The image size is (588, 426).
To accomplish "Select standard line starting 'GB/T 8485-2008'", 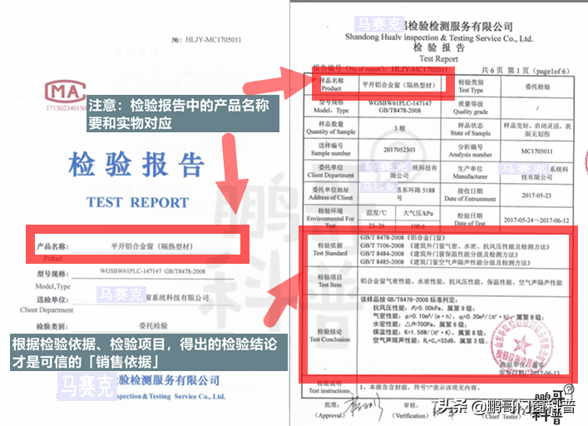I will (446, 262).
